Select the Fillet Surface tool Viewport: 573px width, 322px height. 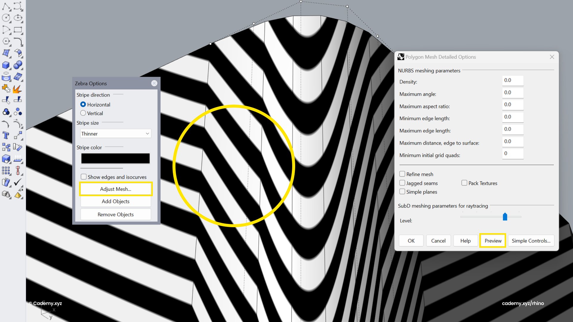(18, 53)
